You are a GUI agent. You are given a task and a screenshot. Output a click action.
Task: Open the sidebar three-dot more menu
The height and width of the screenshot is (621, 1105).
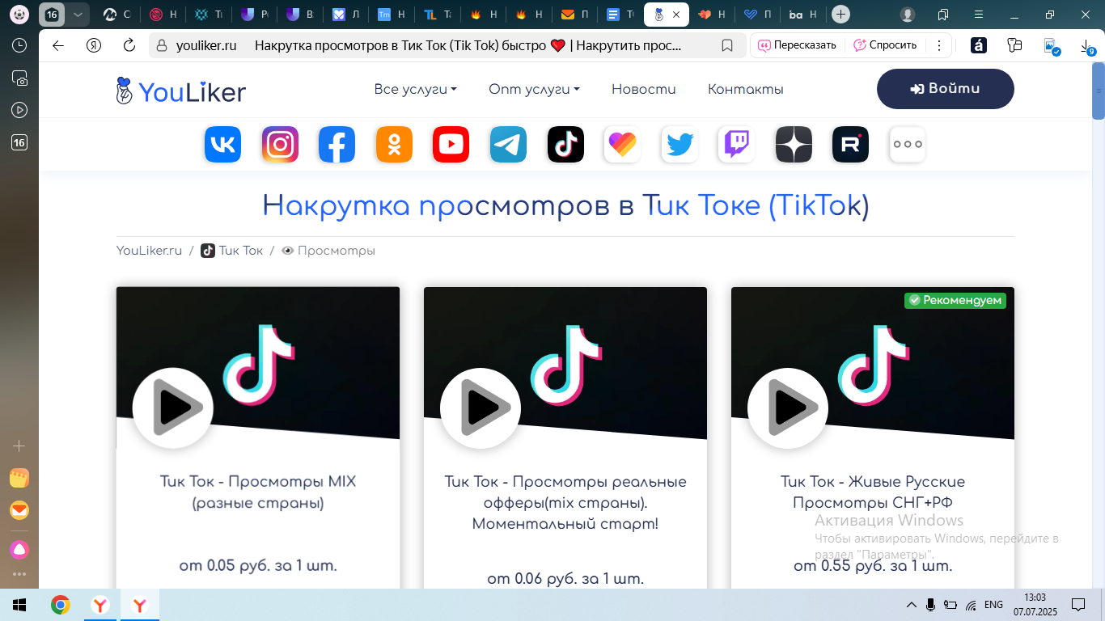(x=19, y=574)
